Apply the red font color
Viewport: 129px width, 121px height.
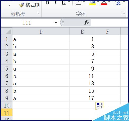[x=104, y=3]
